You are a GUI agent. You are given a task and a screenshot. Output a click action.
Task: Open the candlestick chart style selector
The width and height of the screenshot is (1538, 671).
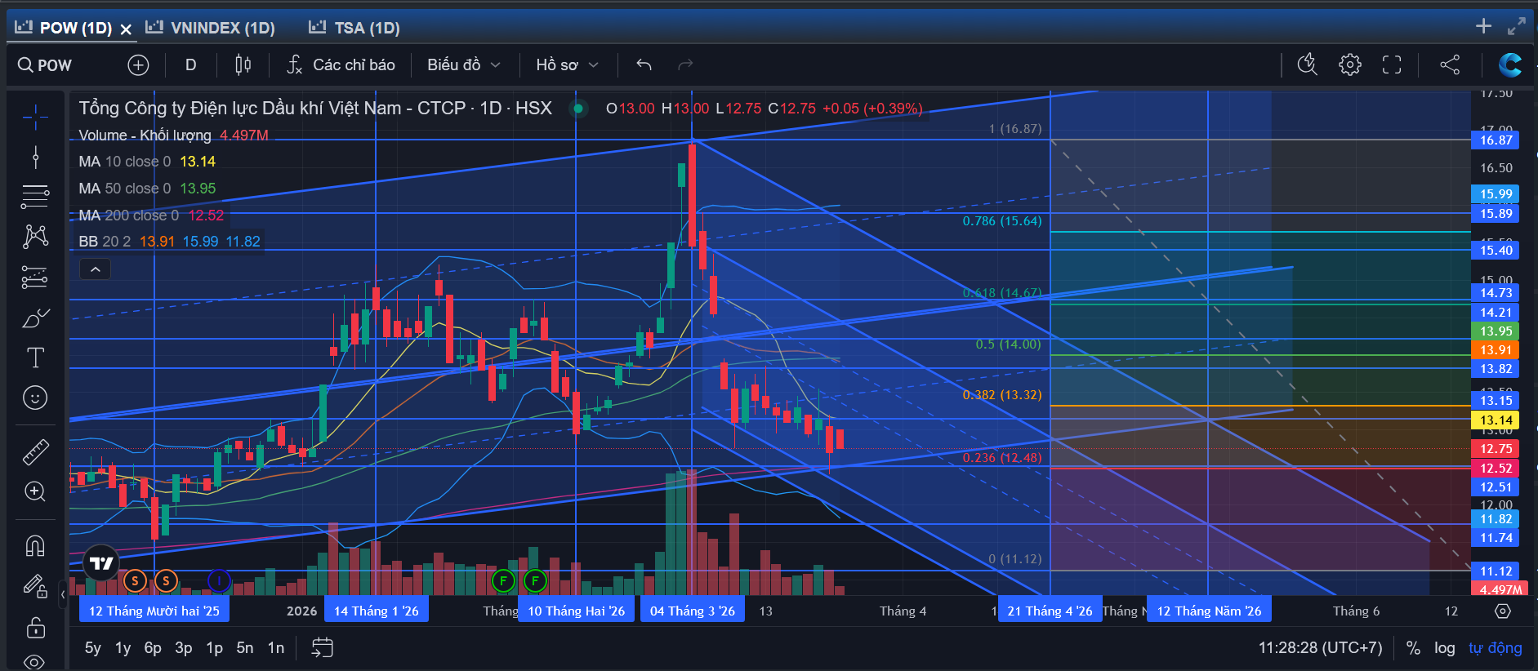click(243, 64)
